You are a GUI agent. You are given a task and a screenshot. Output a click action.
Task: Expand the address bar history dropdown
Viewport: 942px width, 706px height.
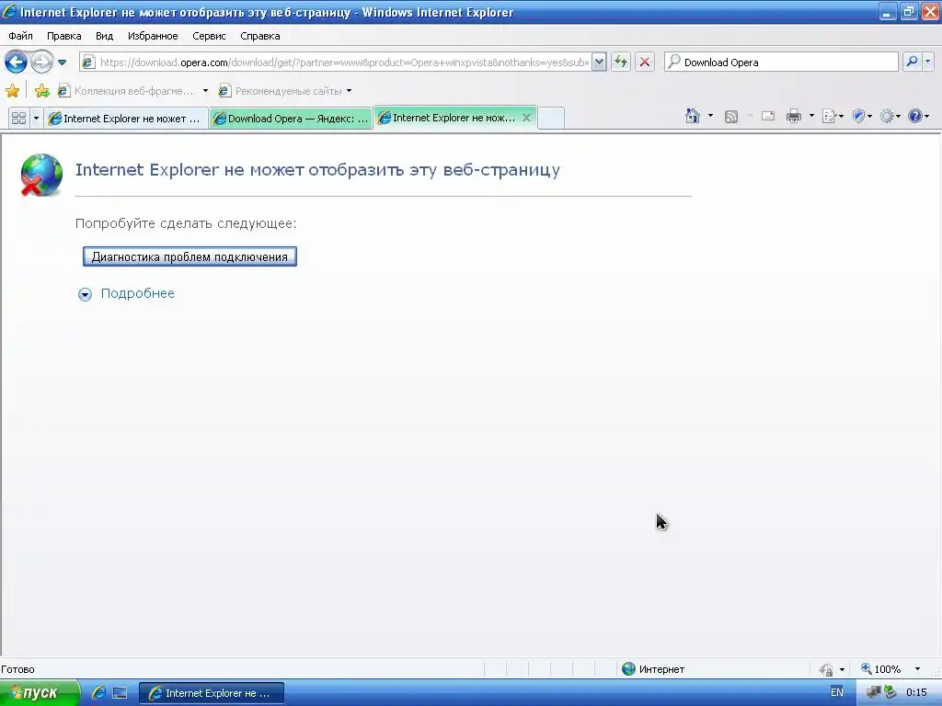pyautogui.click(x=599, y=63)
